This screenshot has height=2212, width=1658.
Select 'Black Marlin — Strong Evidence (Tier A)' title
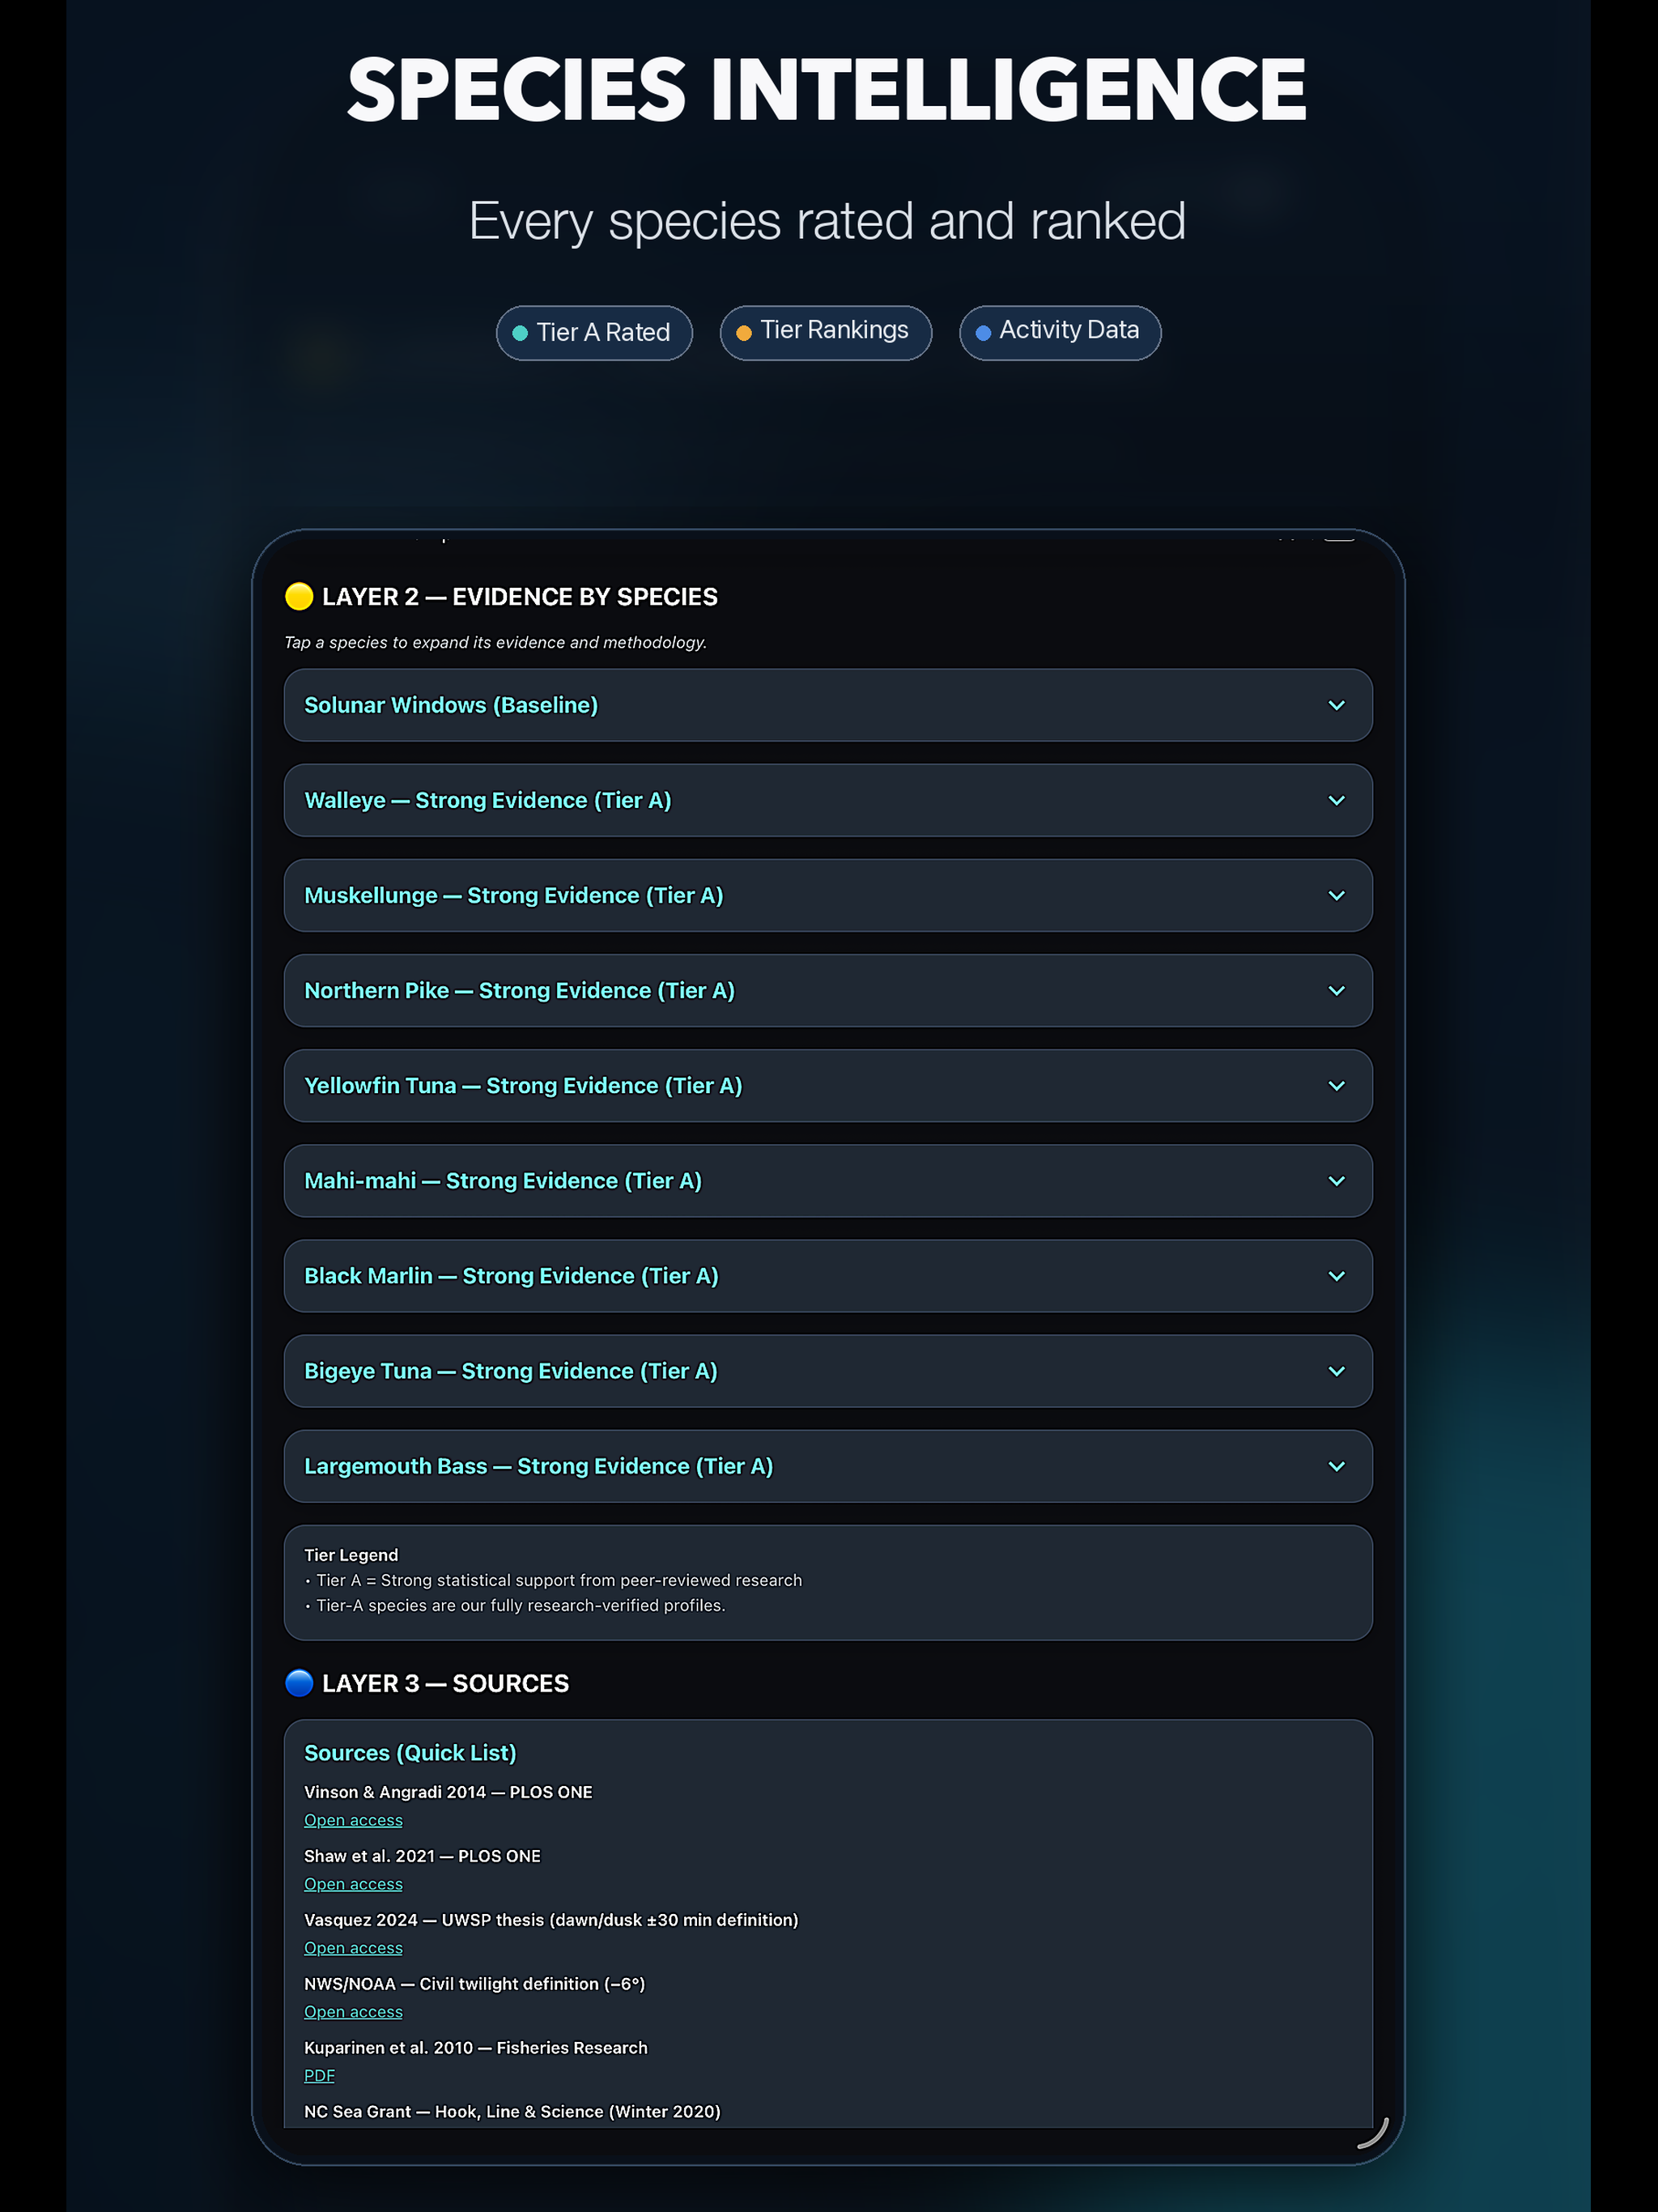(x=511, y=1276)
